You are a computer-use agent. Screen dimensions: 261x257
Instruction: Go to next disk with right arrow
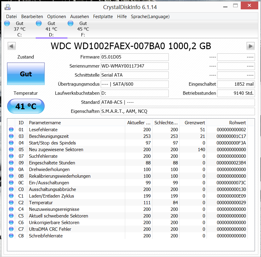[250, 46]
